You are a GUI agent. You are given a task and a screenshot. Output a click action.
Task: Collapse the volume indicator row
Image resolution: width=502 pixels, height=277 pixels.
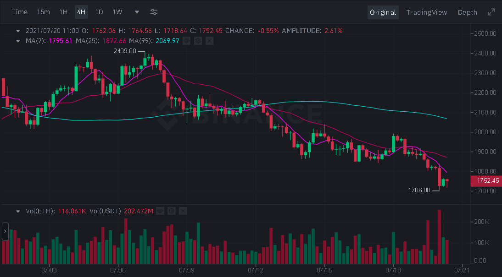tap(18, 211)
